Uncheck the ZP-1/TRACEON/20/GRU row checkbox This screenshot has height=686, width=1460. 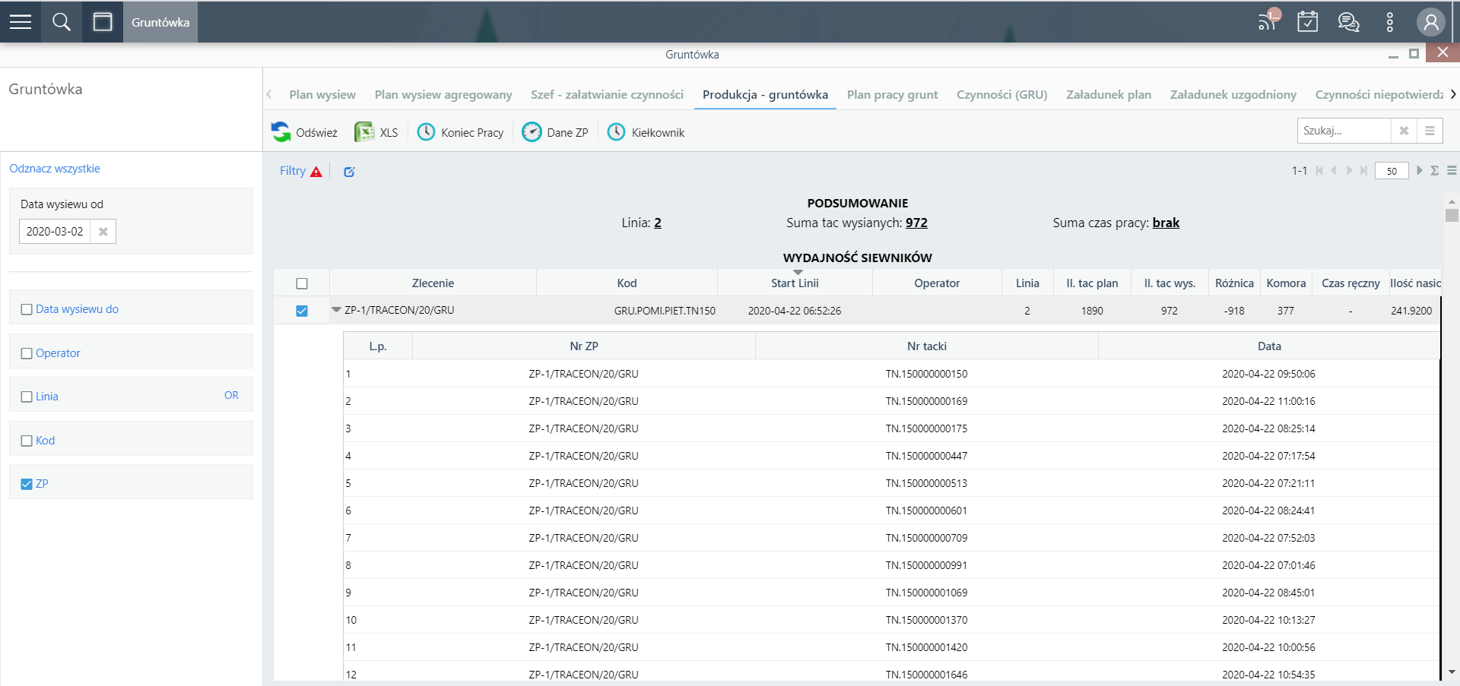click(302, 311)
